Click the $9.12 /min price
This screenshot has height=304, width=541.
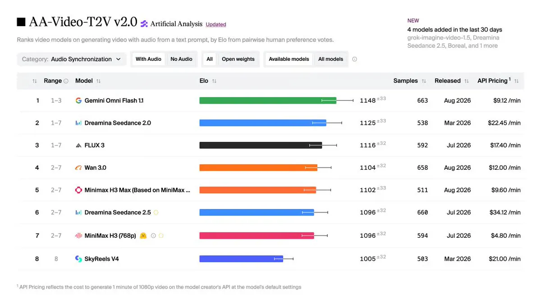507,100
